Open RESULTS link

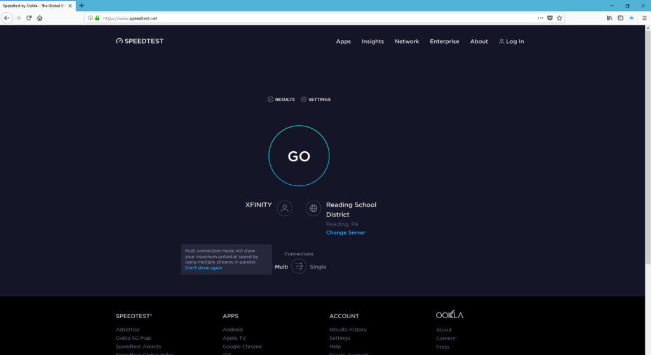[285, 100]
